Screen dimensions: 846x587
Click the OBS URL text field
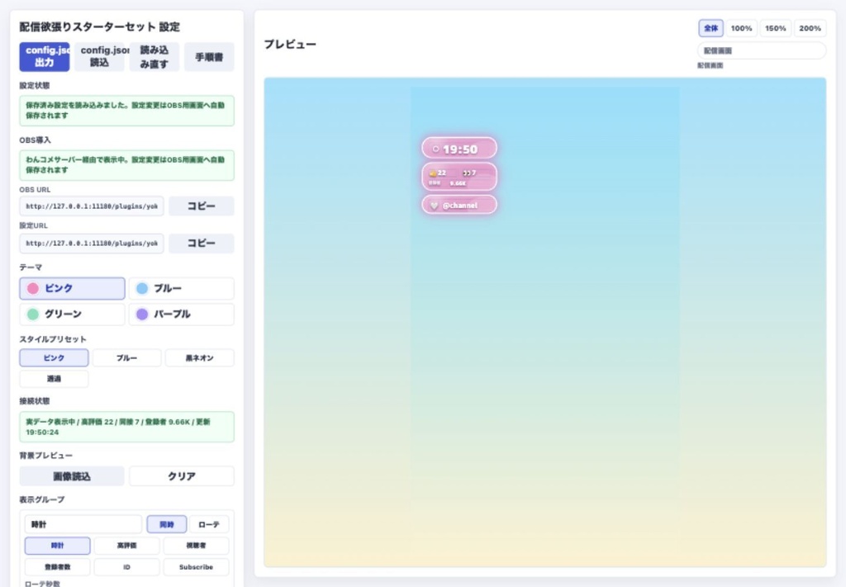(x=92, y=206)
